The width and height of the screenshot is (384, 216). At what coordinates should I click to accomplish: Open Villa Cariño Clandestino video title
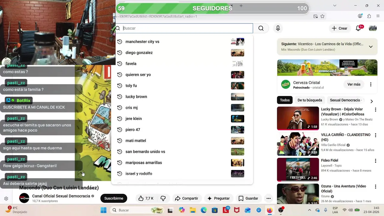point(346,137)
